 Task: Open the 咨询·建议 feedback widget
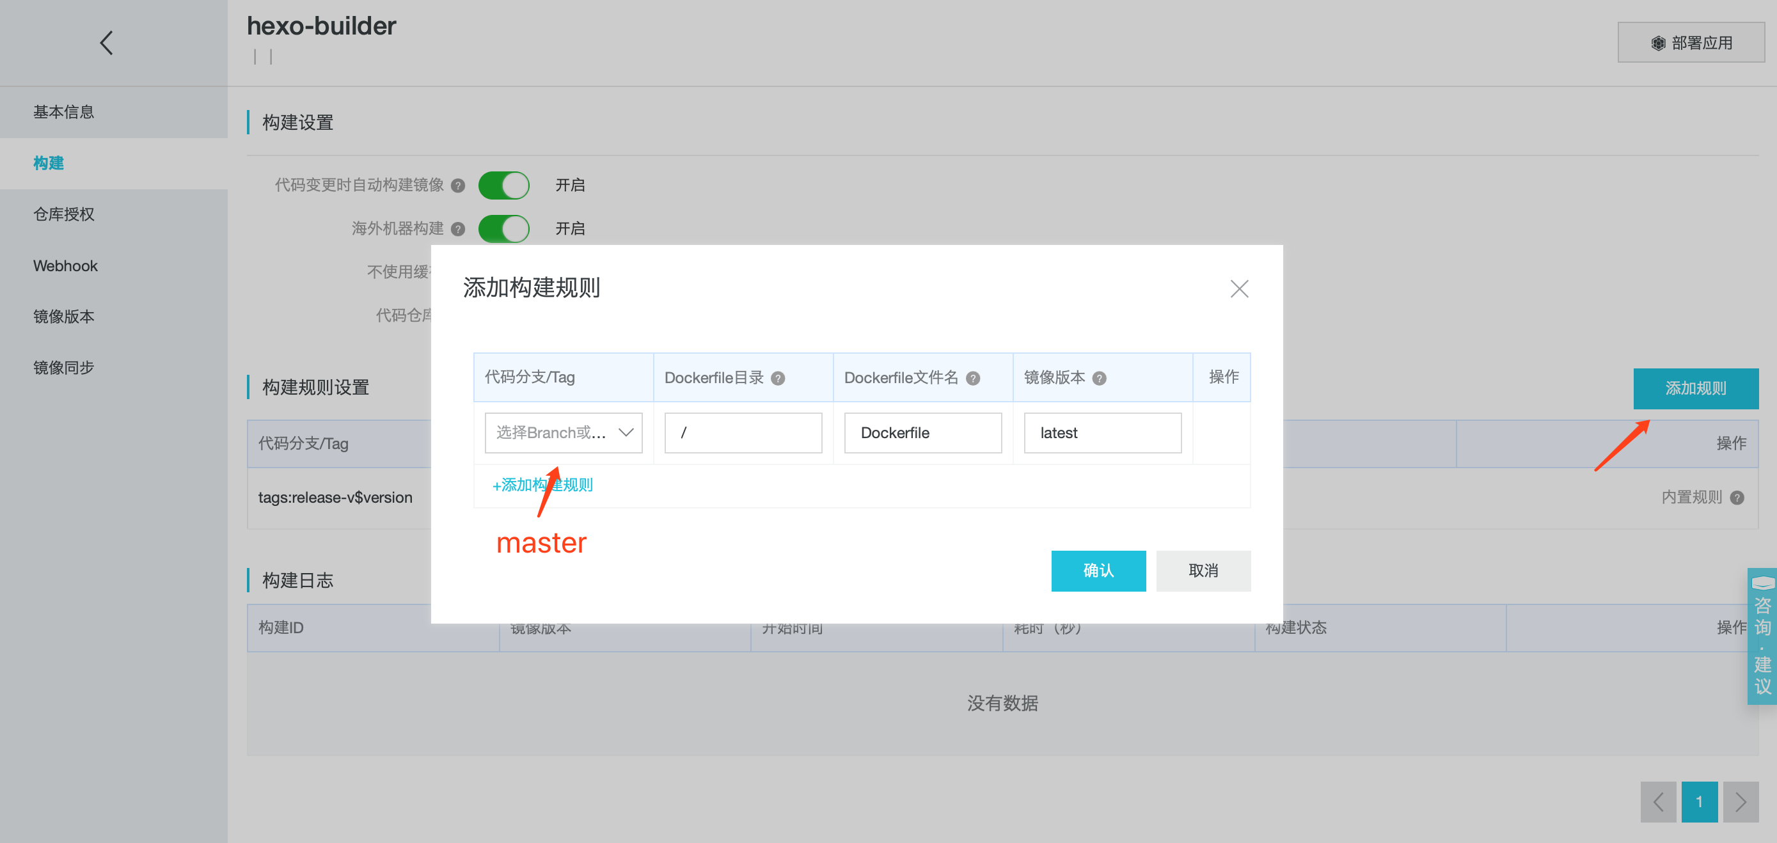point(1762,634)
